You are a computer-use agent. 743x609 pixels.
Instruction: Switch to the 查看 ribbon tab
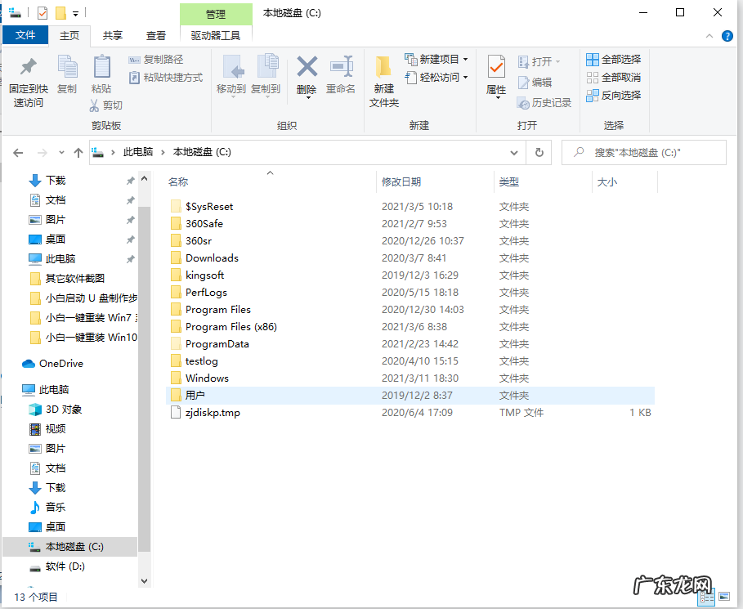[x=156, y=35]
